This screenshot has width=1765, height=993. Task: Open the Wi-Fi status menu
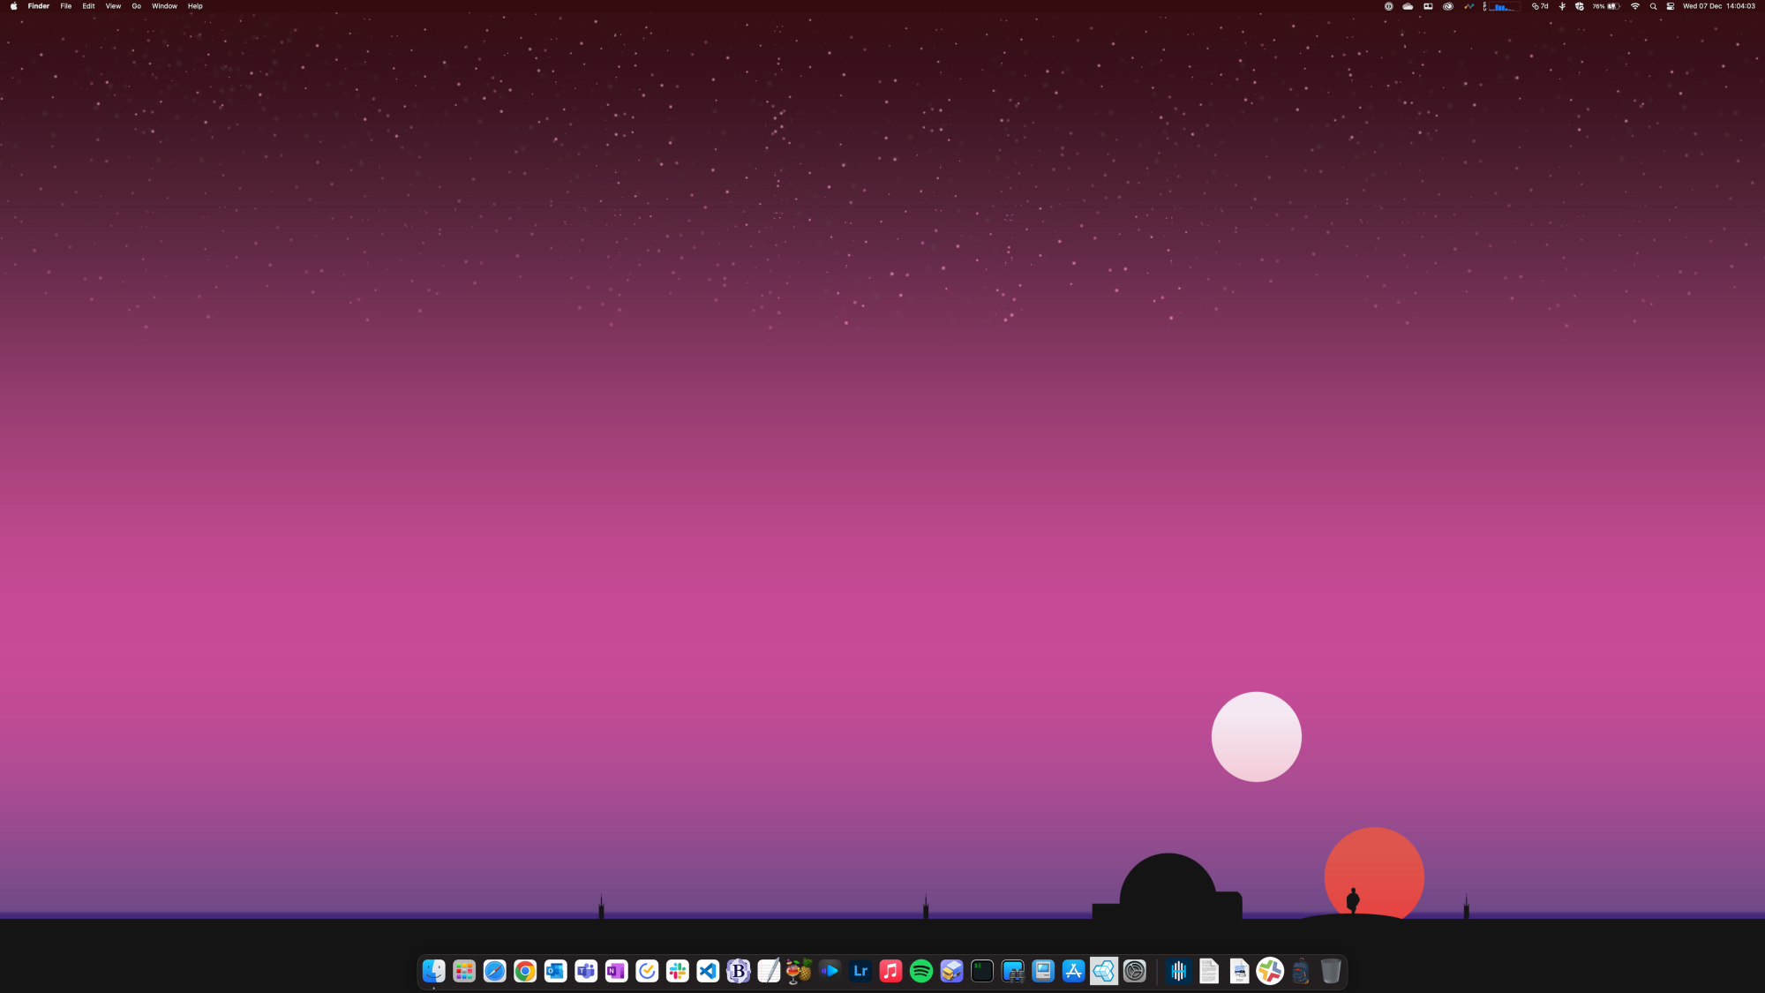pyautogui.click(x=1634, y=6)
